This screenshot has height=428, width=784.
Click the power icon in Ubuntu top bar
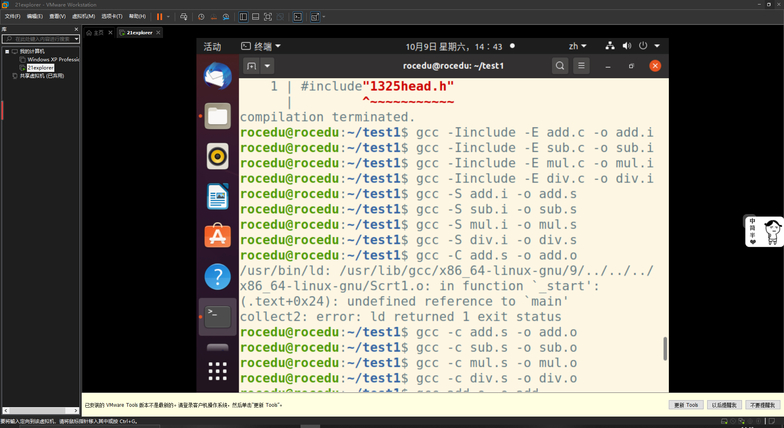(x=643, y=46)
